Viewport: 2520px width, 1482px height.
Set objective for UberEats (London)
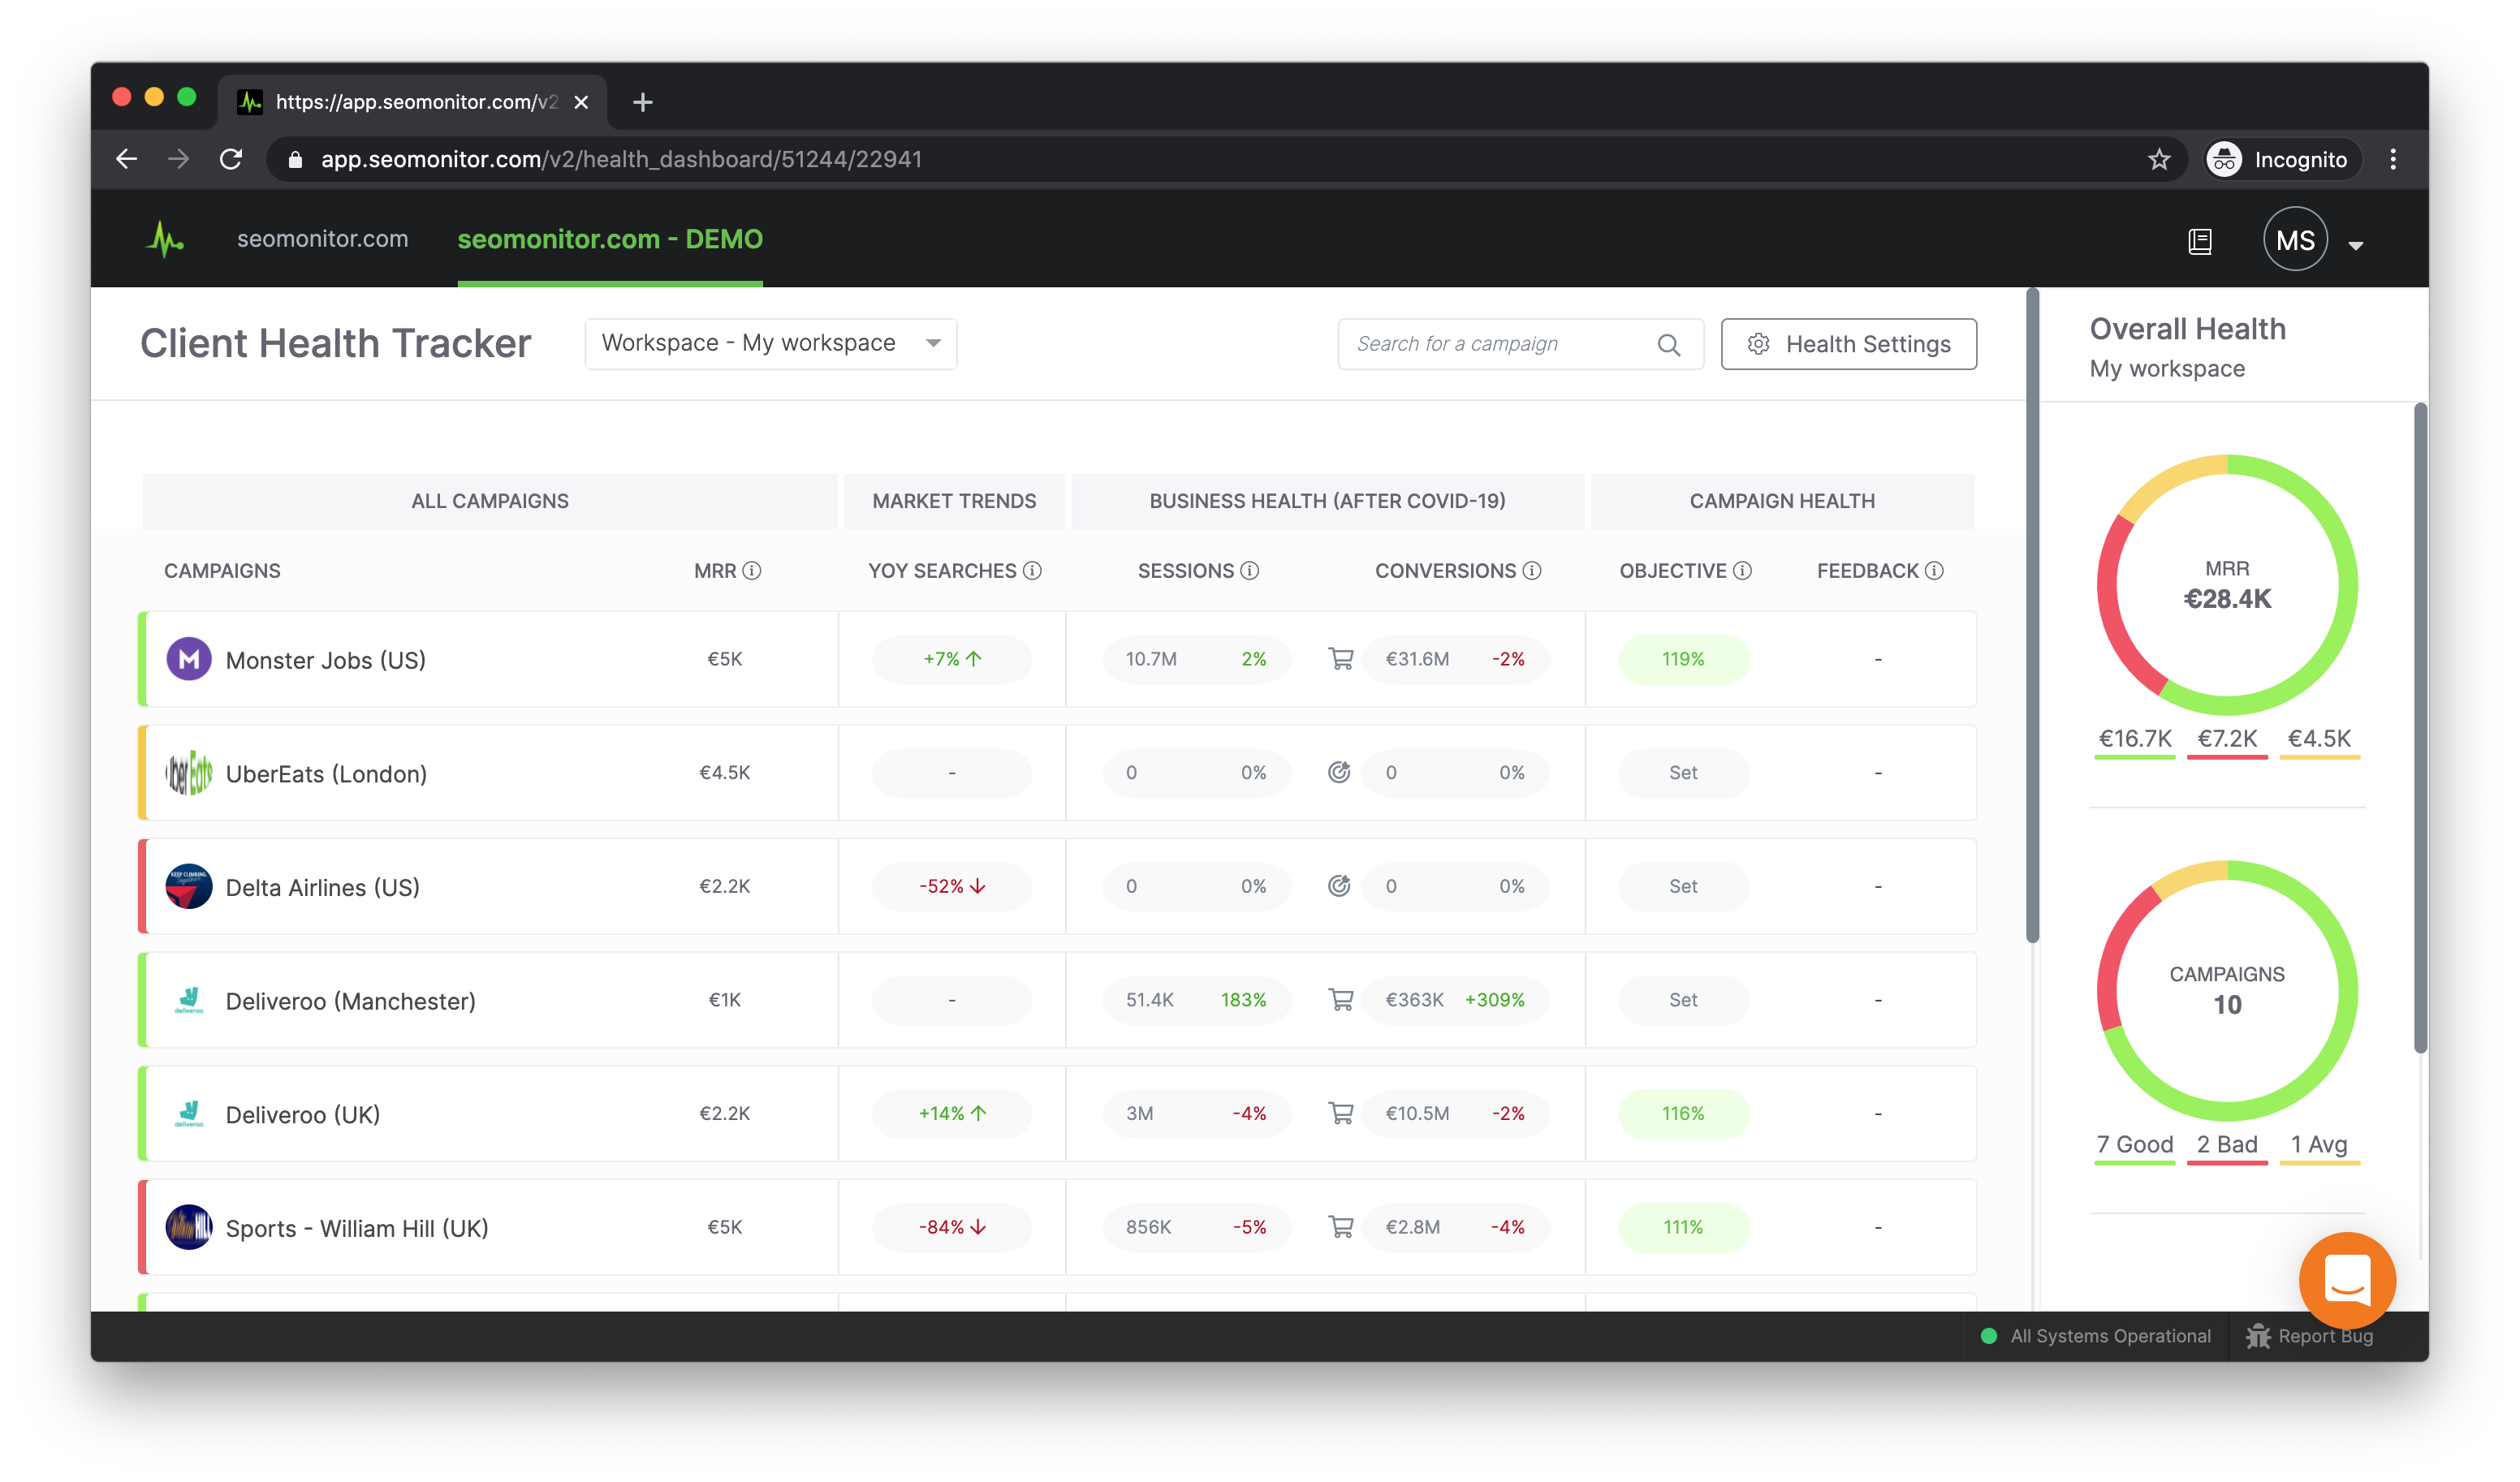1683,773
